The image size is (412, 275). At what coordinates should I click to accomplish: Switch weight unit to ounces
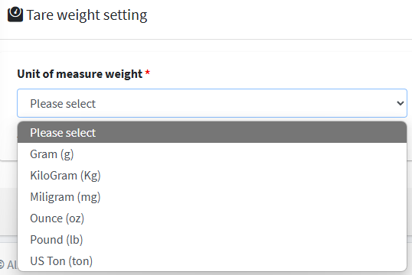[212, 218]
